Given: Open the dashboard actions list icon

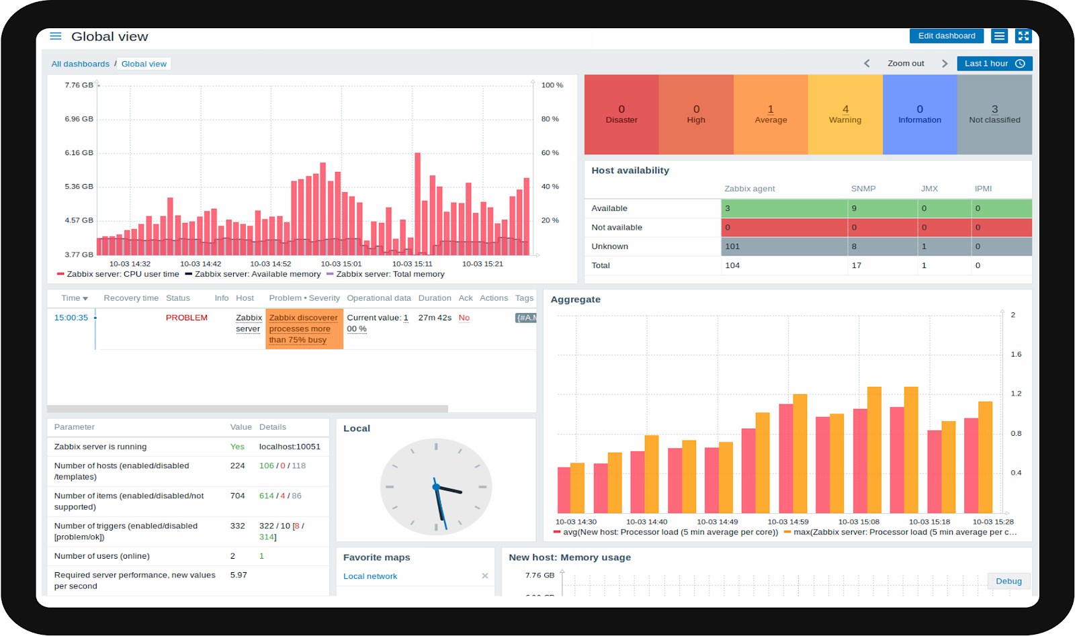Looking at the screenshot, I should (x=1000, y=36).
